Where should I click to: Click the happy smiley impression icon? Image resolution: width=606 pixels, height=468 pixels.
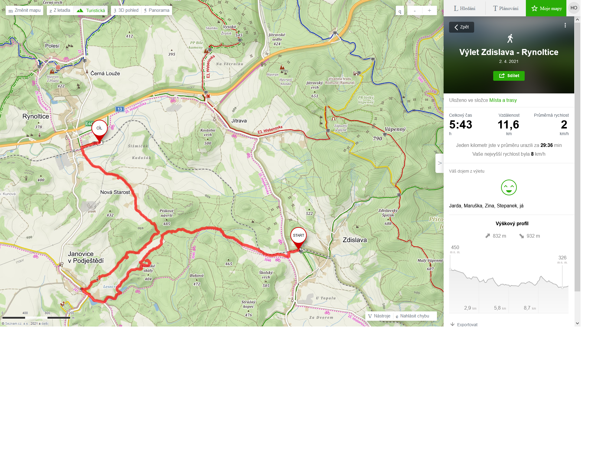click(509, 187)
